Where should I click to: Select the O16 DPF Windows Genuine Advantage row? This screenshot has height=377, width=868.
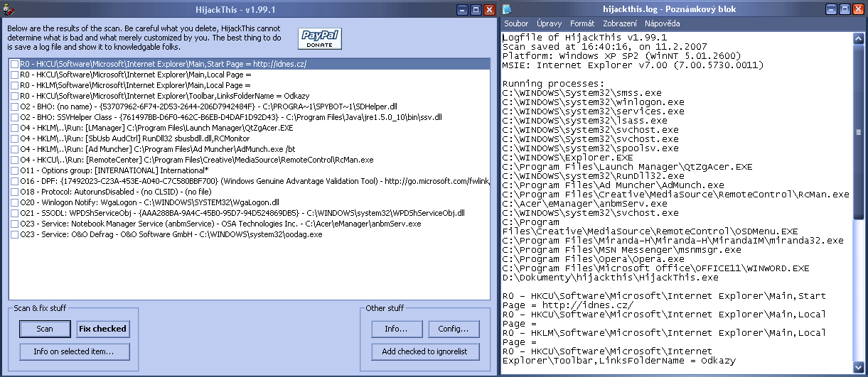(255, 181)
